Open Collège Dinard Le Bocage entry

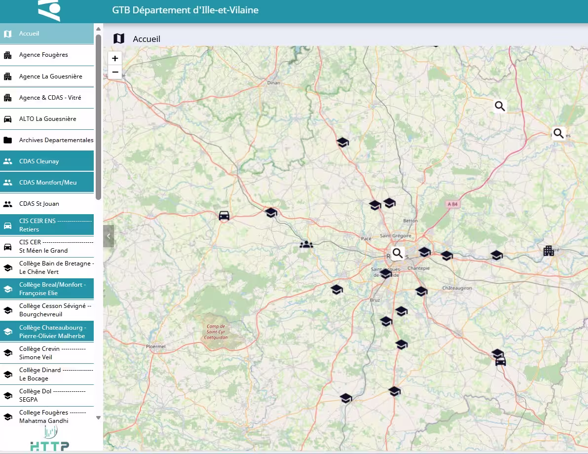pos(47,374)
